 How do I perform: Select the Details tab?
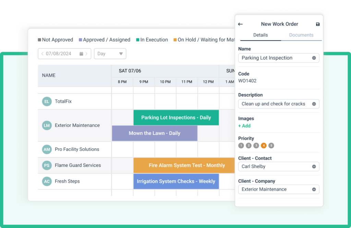[x=261, y=35]
